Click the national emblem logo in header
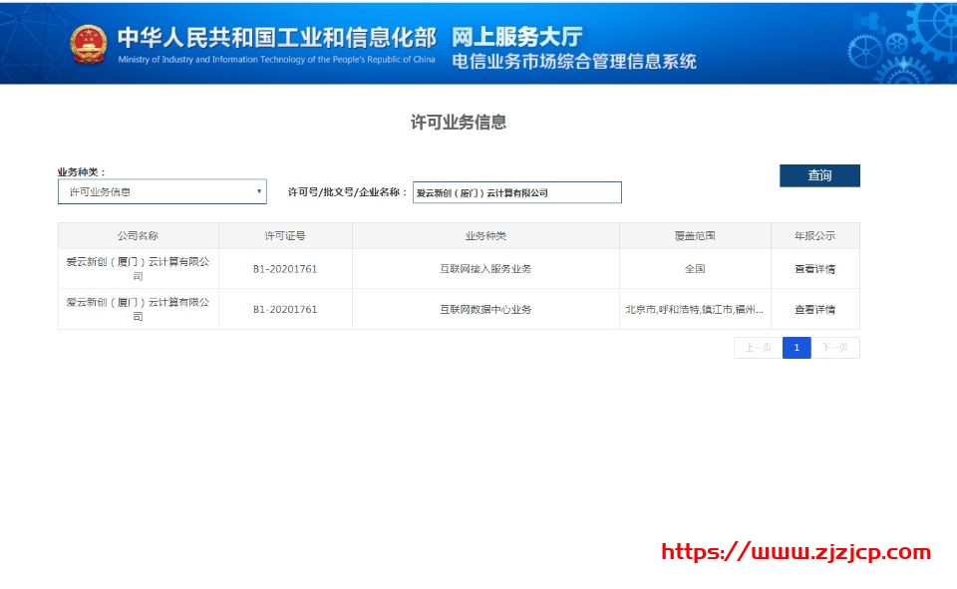 click(x=89, y=44)
